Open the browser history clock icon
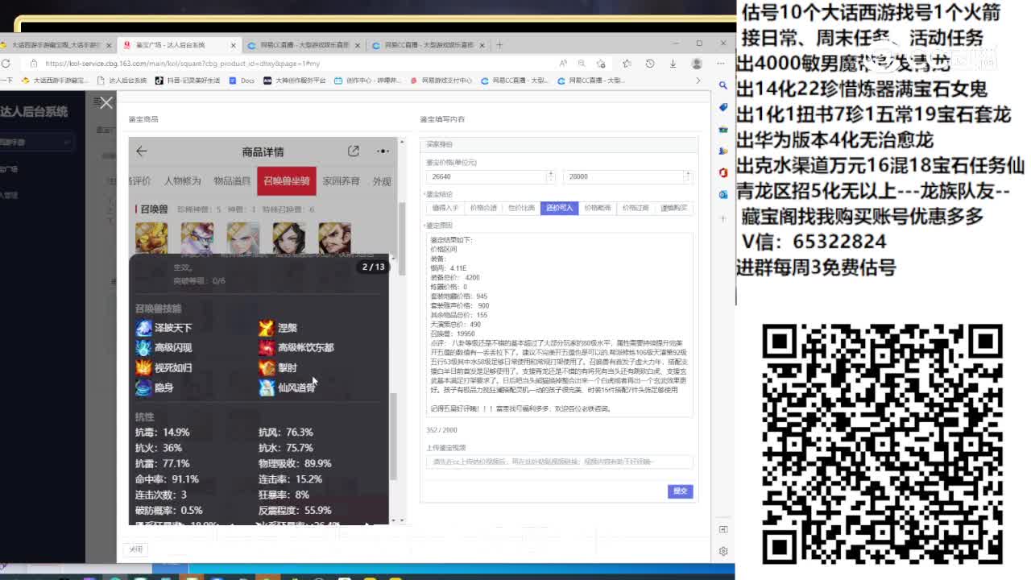This screenshot has width=1031, height=580. [650, 64]
